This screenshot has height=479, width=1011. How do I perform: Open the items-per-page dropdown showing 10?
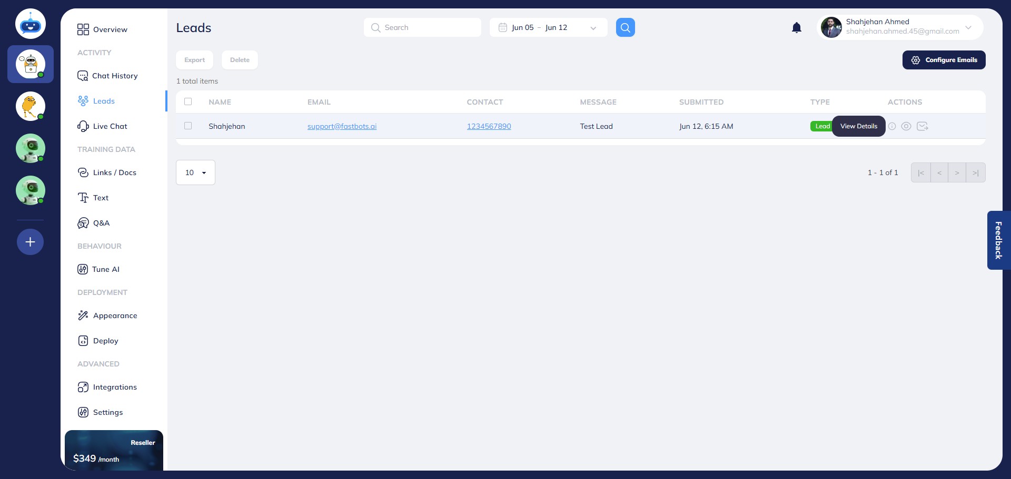click(195, 172)
